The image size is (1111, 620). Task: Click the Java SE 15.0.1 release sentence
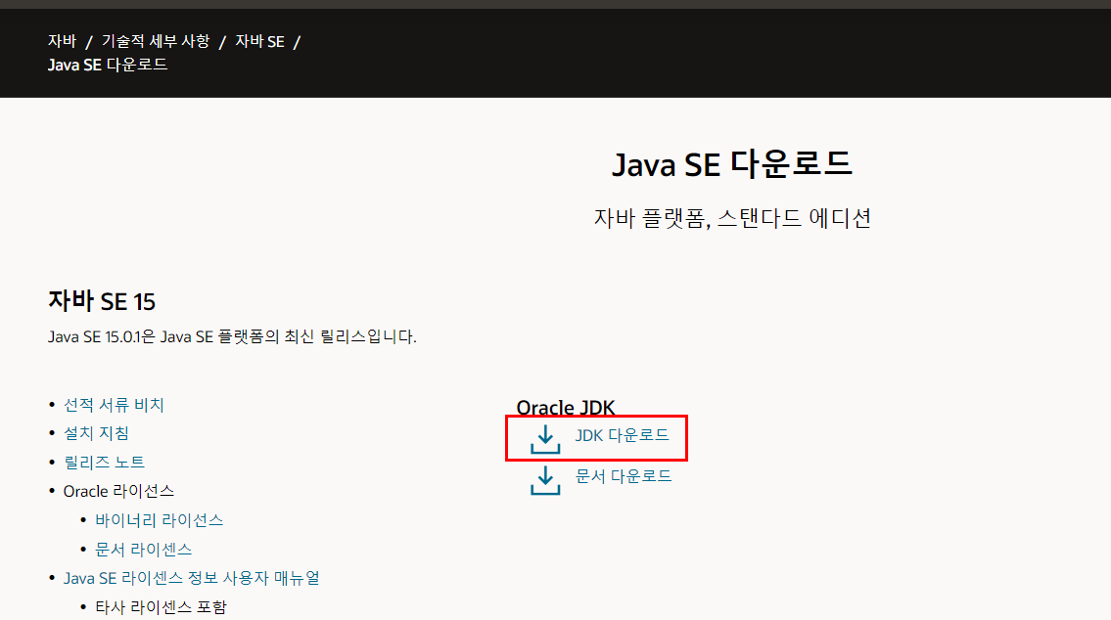[232, 336]
